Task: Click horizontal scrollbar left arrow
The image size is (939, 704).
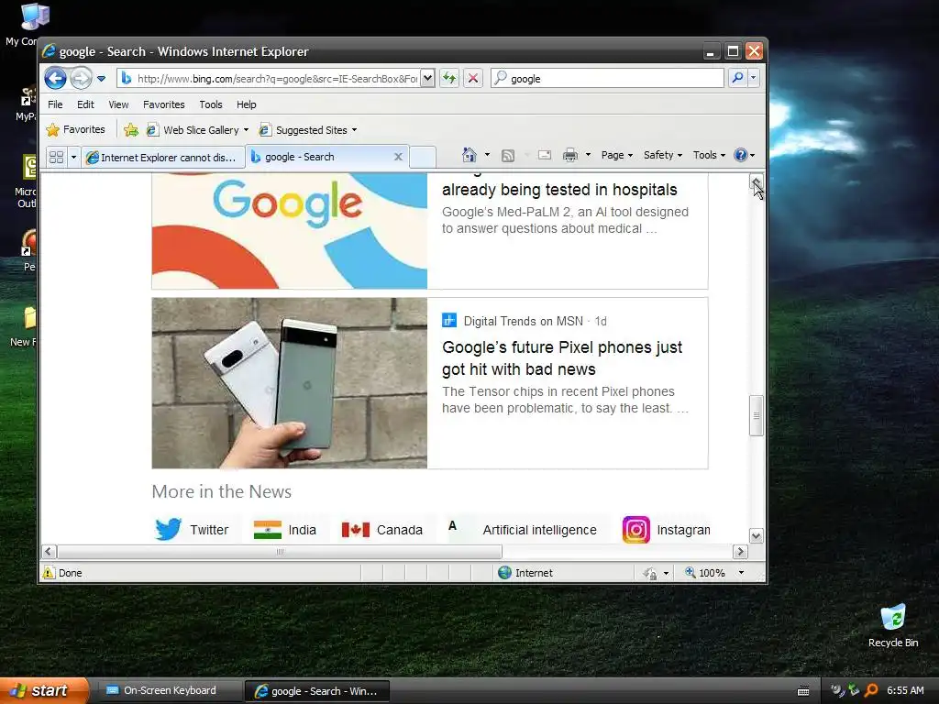Action: [x=50, y=551]
